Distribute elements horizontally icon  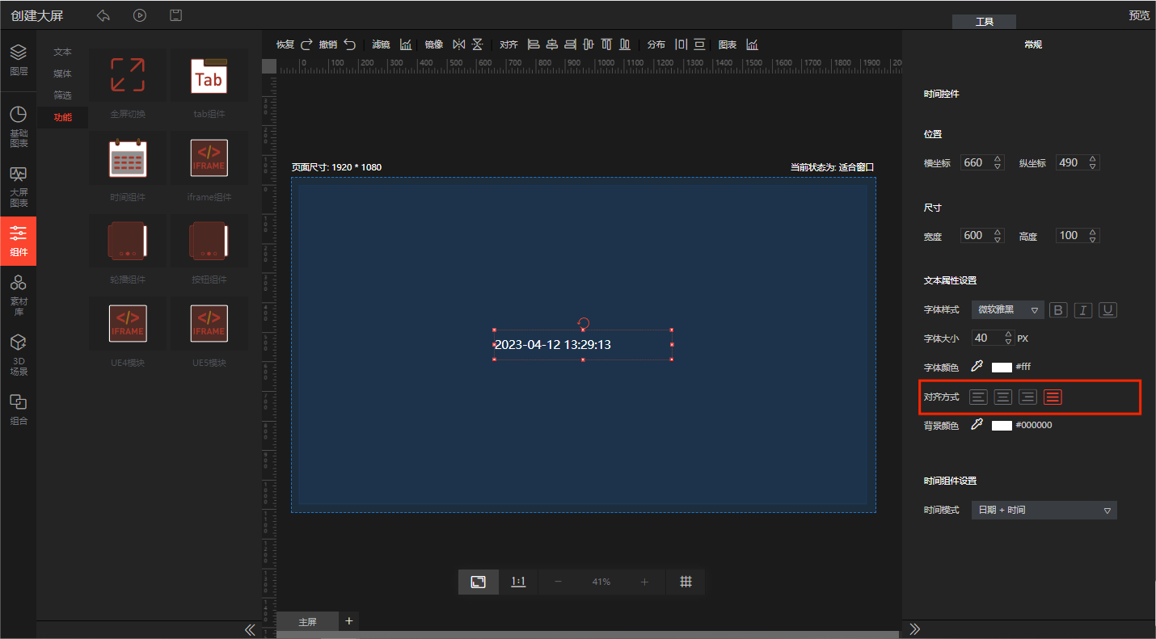coord(681,44)
